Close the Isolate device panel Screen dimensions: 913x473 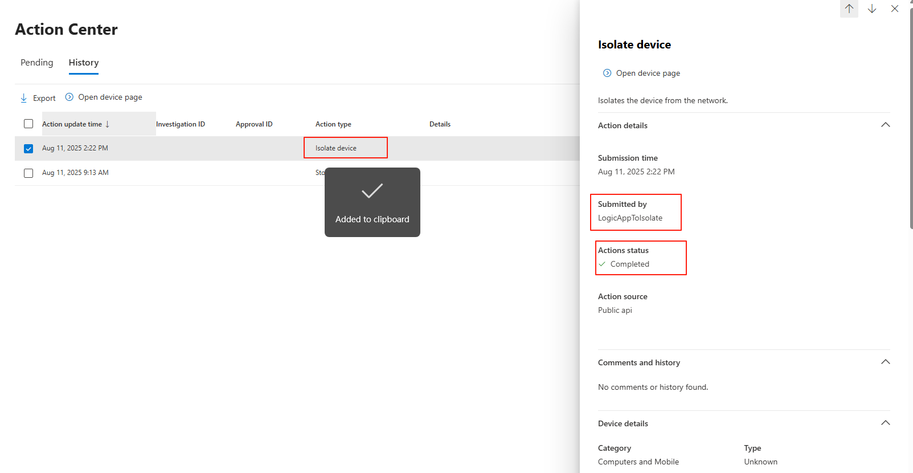(x=894, y=9)
